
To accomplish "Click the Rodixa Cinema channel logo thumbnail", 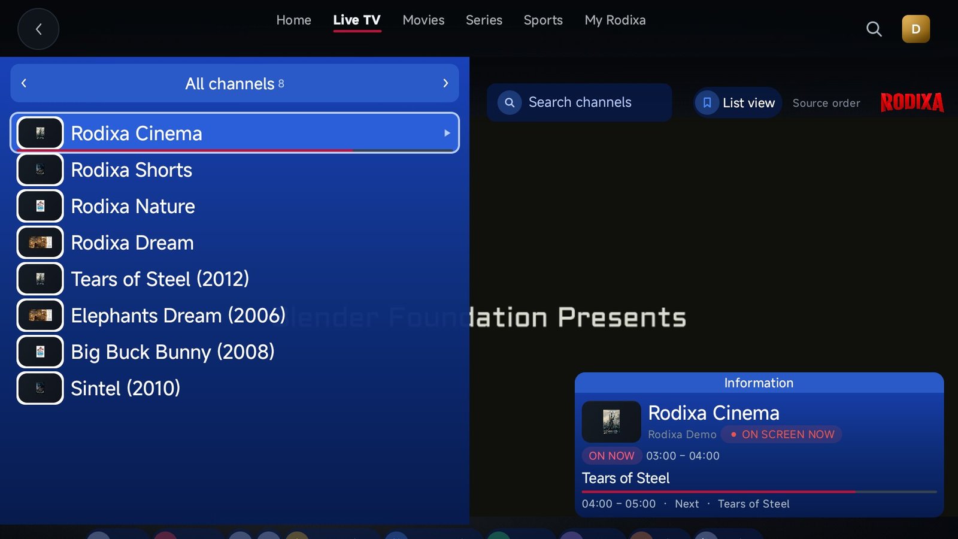I will click(40, 133).
